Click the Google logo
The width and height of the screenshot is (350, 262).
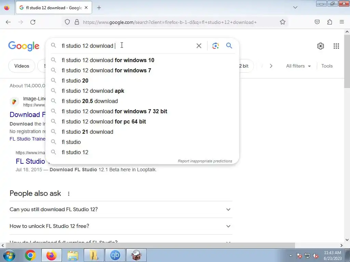coord(24,46)
